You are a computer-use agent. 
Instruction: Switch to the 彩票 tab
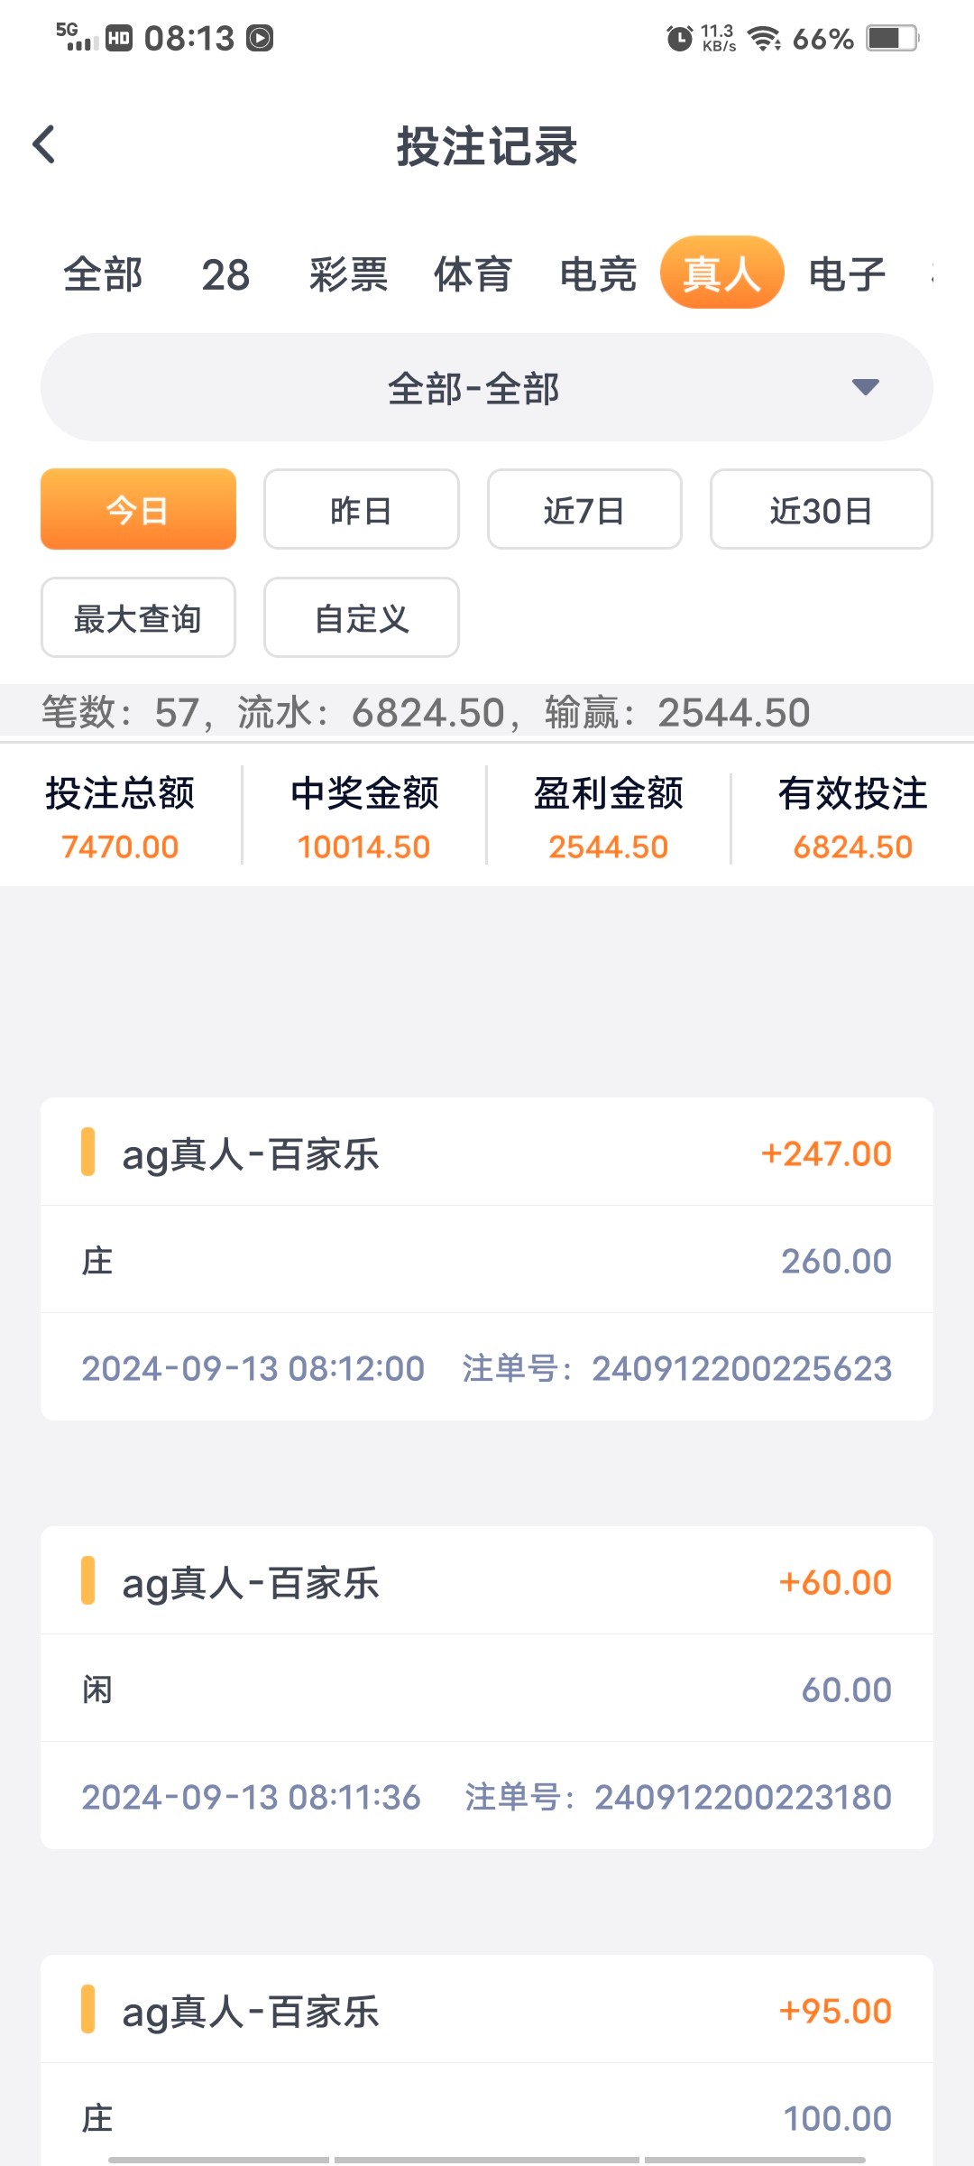pyautogui.click(x=348, y=274)
